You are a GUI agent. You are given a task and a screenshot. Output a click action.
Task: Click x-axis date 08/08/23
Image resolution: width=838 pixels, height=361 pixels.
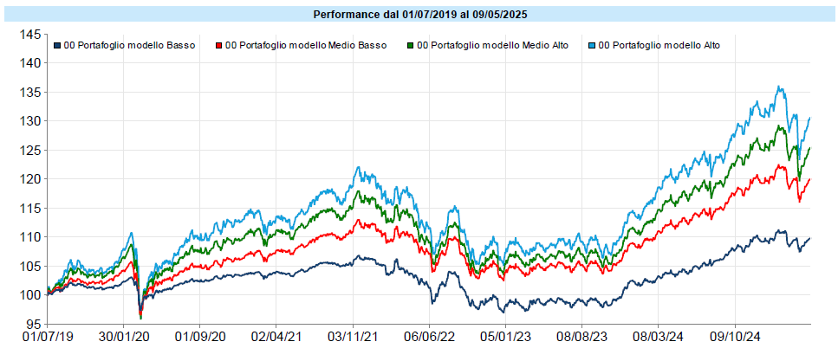pyautogui.click(x=582, y=337)
